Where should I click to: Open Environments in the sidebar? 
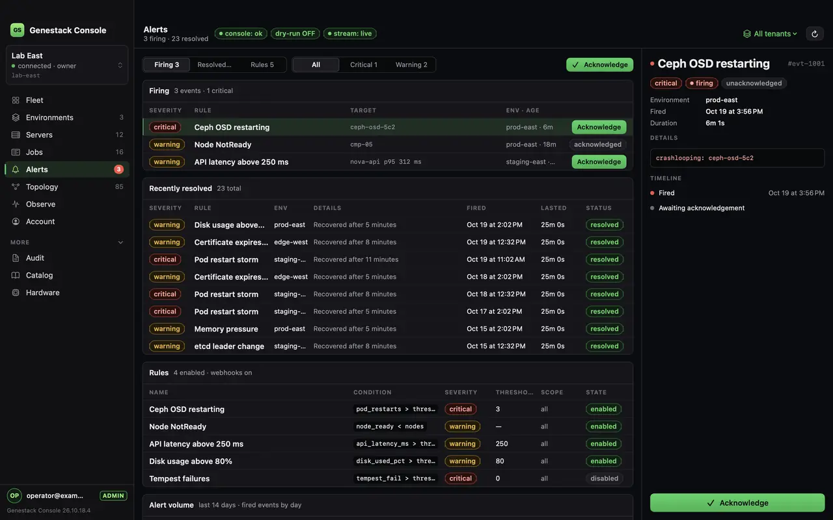(x=67, y=118)
